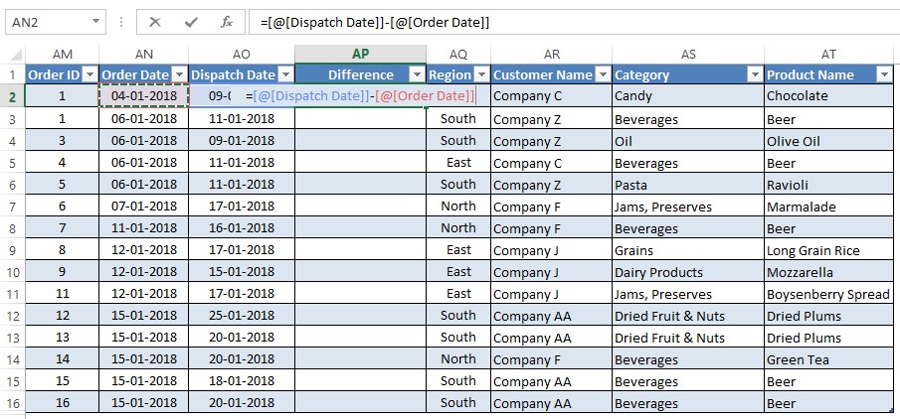Image resolution: width=900 pixels, height=419 pixels.
Task: Select row 12 header
Action: 13,316
